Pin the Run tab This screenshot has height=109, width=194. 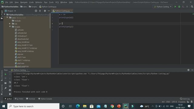5,88
